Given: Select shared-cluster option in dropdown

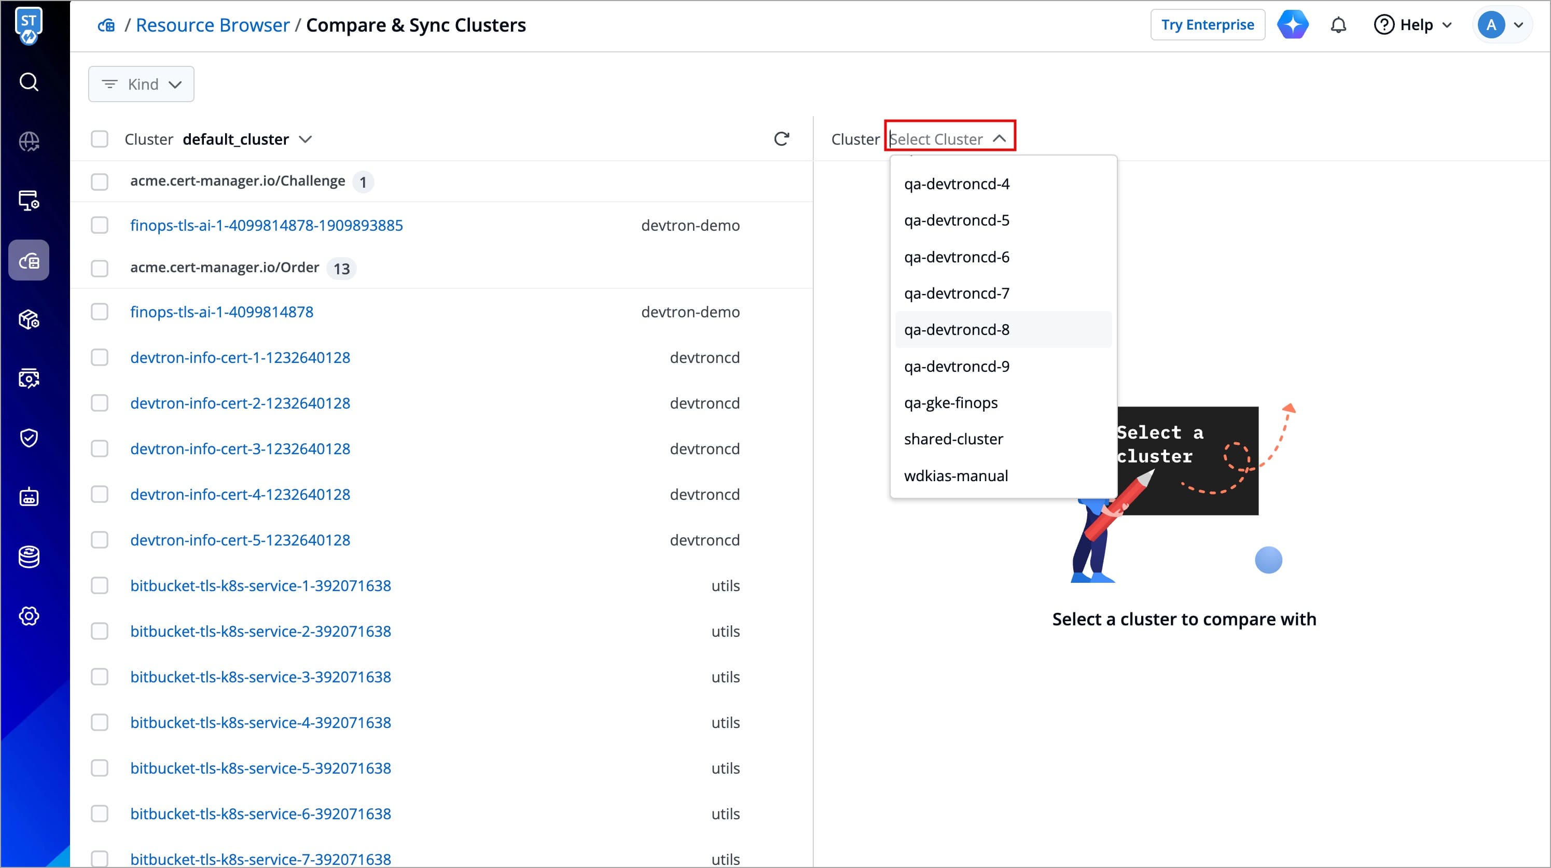Looking at the screenshot, I should [953, 439].
